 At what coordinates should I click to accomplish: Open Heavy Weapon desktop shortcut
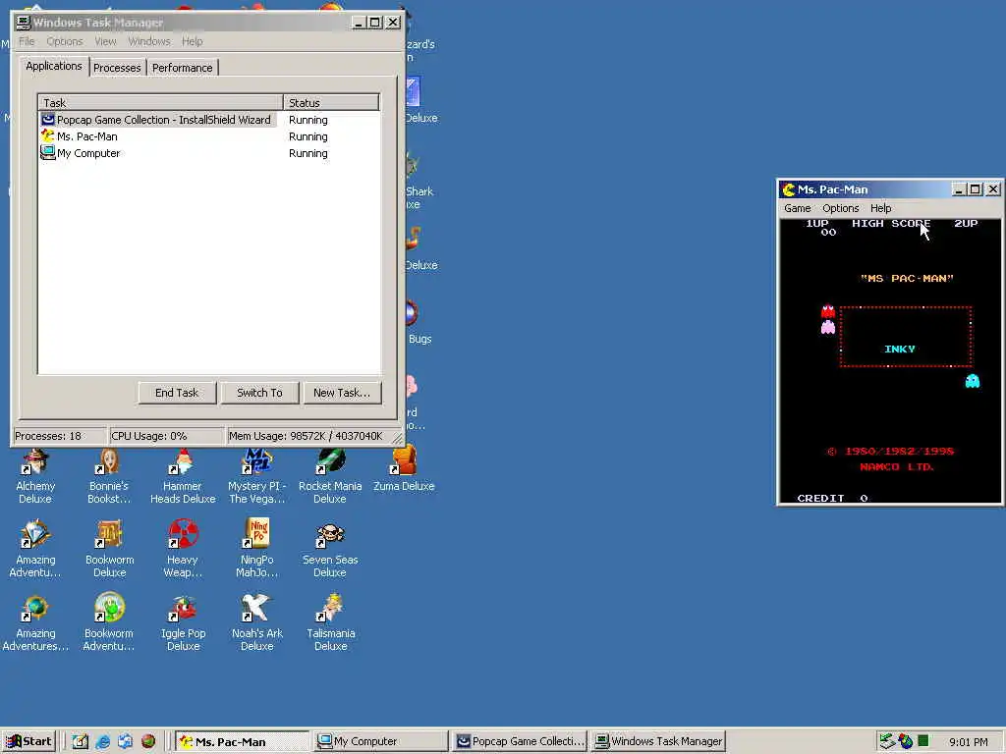183,550
